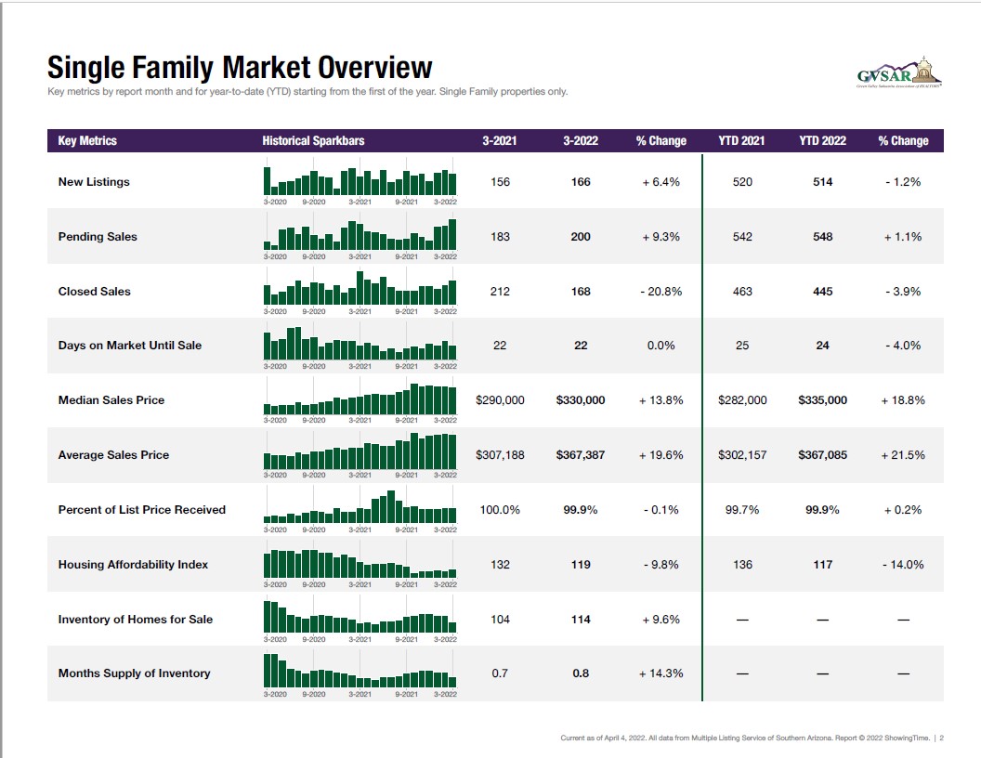Click the YTD 2021 value 520
This screenshot has height=758, width=981.
[742, 182]
